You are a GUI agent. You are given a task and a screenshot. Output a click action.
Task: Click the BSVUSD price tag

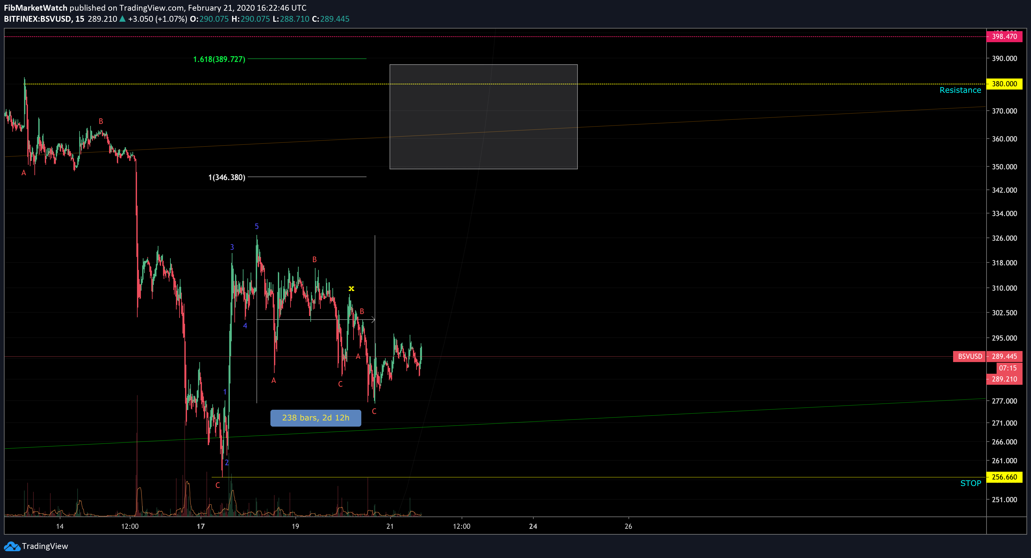click(970, 356)
